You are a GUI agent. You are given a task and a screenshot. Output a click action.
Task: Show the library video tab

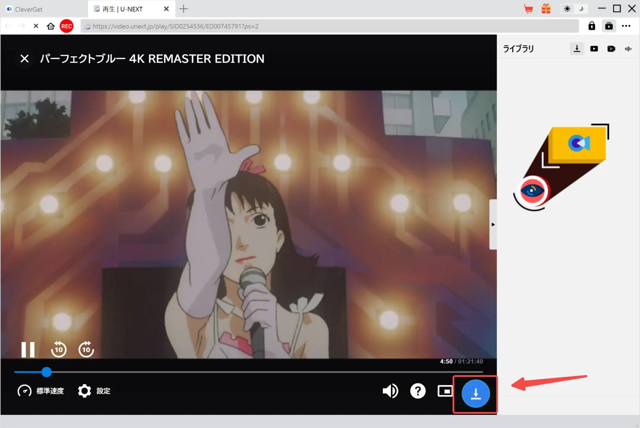tap(594, 49)
